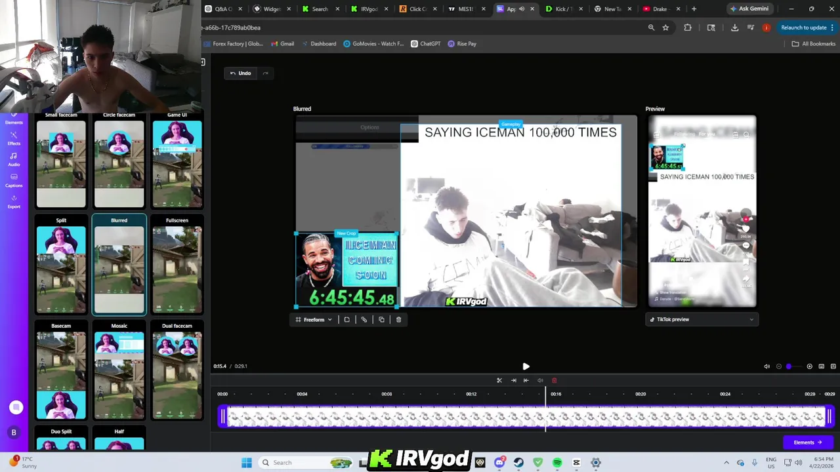Switch to the IRVgod browser tab
Screen dimensions: 840x472
[x=369, y=9]
